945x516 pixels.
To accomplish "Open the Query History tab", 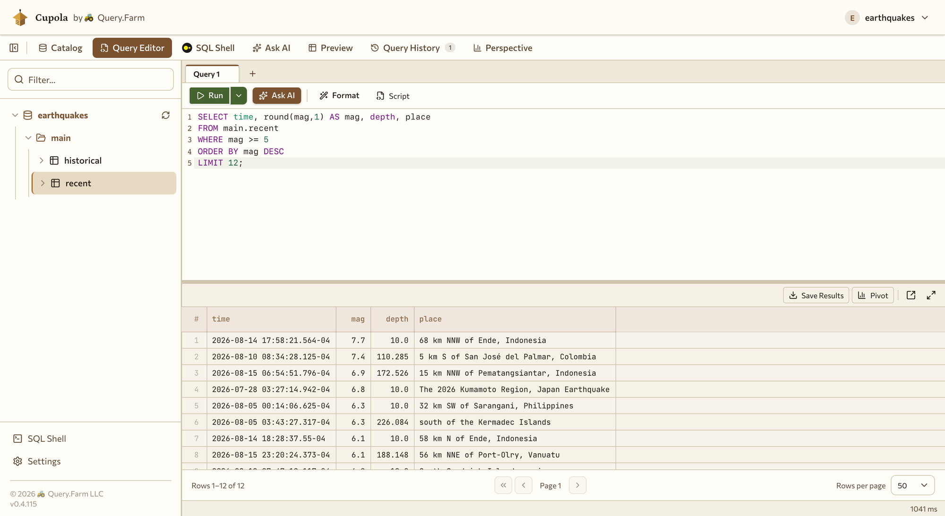I will pyautogui.click(x=412, y=48).
